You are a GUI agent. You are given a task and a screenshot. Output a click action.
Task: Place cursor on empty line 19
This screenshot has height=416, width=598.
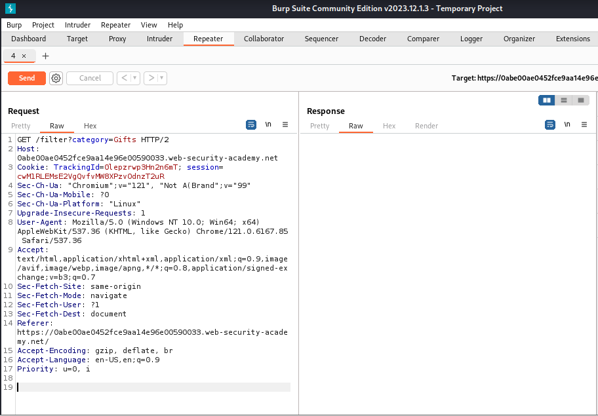[x=153, y=387]
